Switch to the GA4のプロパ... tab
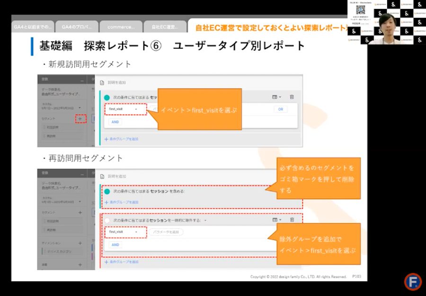The width and height of the screenshot is (426, 296). click(77, 27)
